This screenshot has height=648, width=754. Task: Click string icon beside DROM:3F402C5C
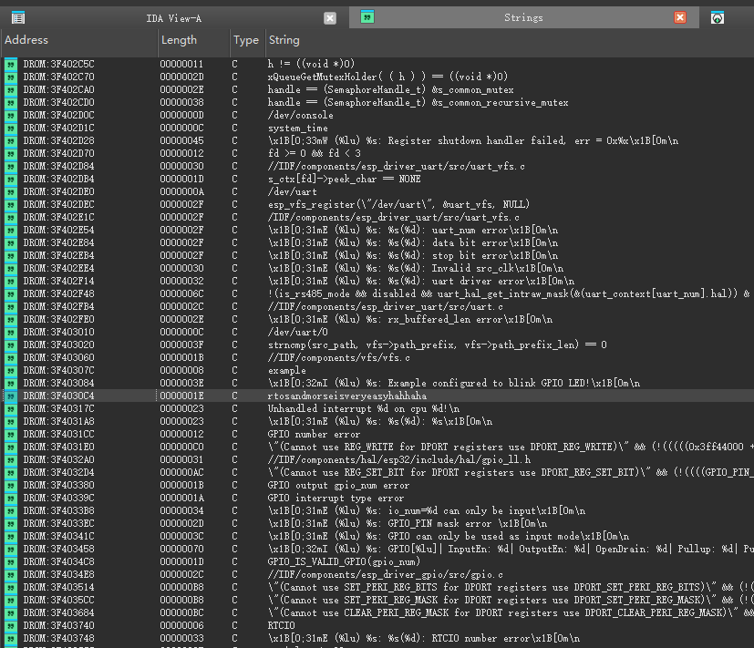(11, 65)
